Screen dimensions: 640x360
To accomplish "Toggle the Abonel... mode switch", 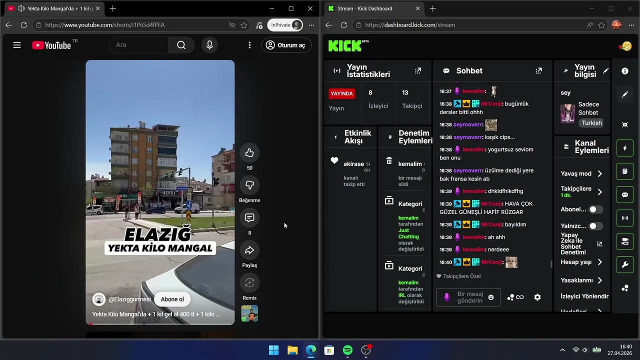I will pos(595,209).
